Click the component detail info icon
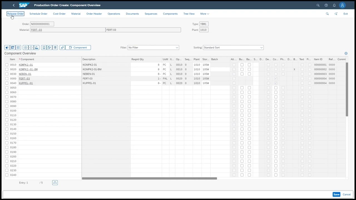 pyautogui.click(x=44, y=47)
